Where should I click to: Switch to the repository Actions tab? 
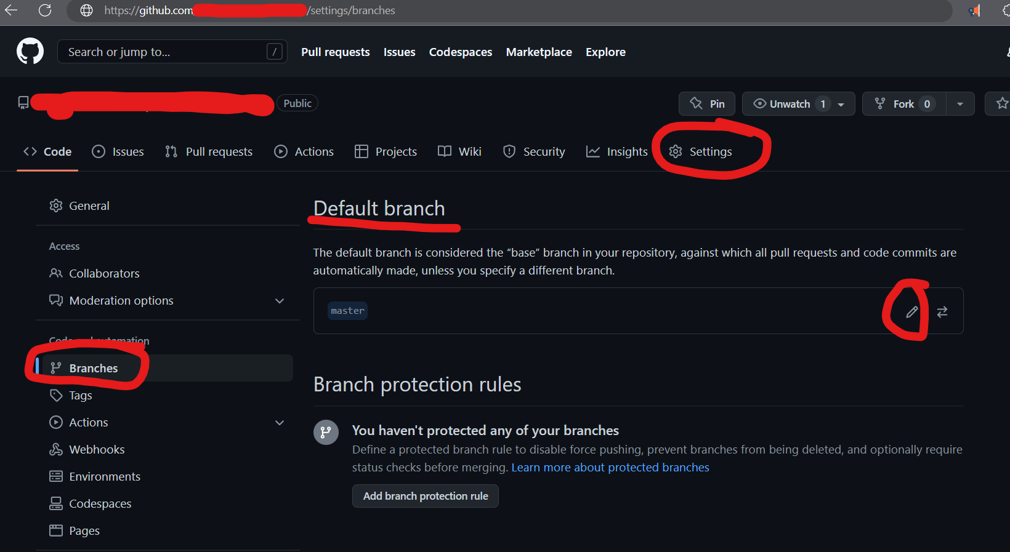click(x=304, y=151)
